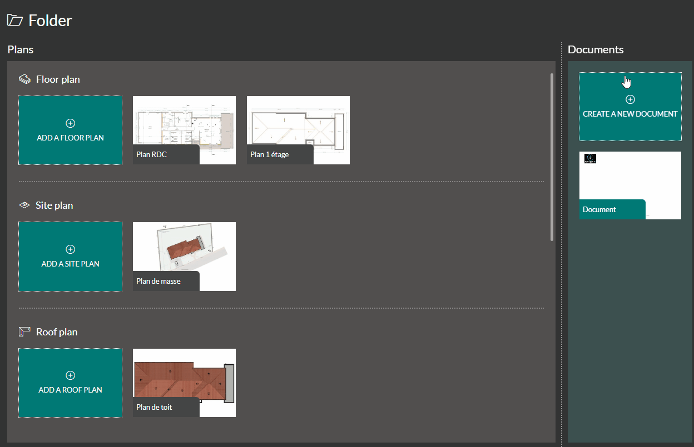
Task: Click the black logo in the Document preview
Action: 590,159
